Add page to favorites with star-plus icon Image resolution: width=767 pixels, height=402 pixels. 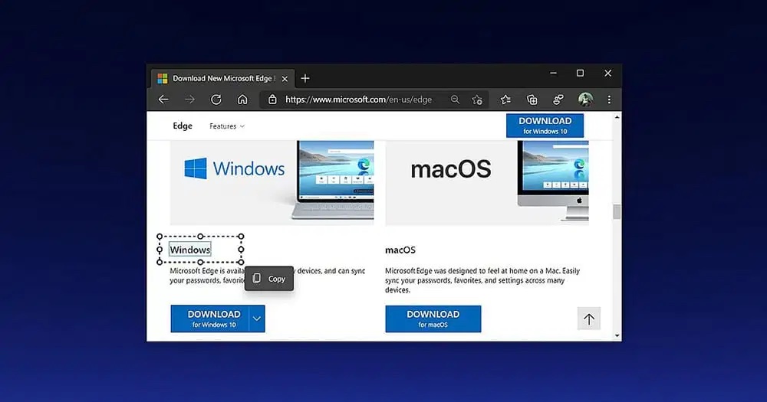tap(477, 100)
